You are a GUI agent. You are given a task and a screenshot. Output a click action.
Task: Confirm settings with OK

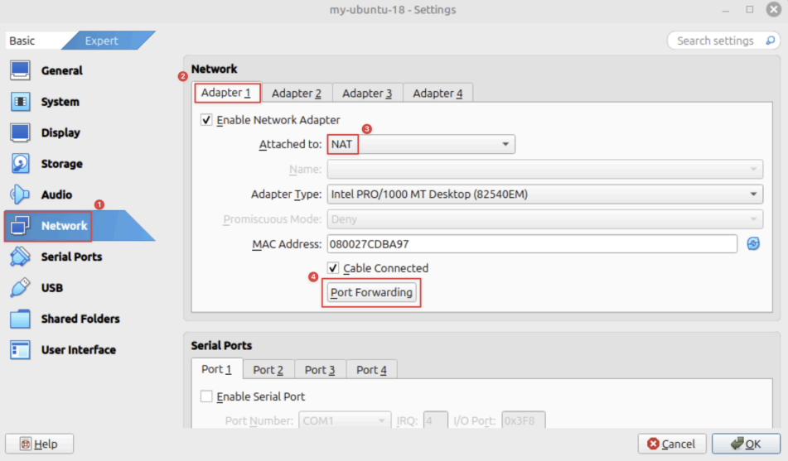746,444
